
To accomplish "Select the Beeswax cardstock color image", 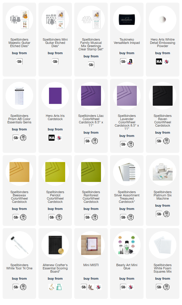I will click(19, 172).
